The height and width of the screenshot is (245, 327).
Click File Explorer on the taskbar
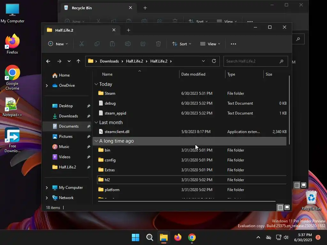164,237
